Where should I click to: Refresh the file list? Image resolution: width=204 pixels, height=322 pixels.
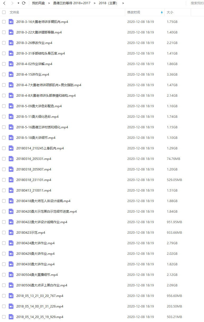(x=24, y=3)
